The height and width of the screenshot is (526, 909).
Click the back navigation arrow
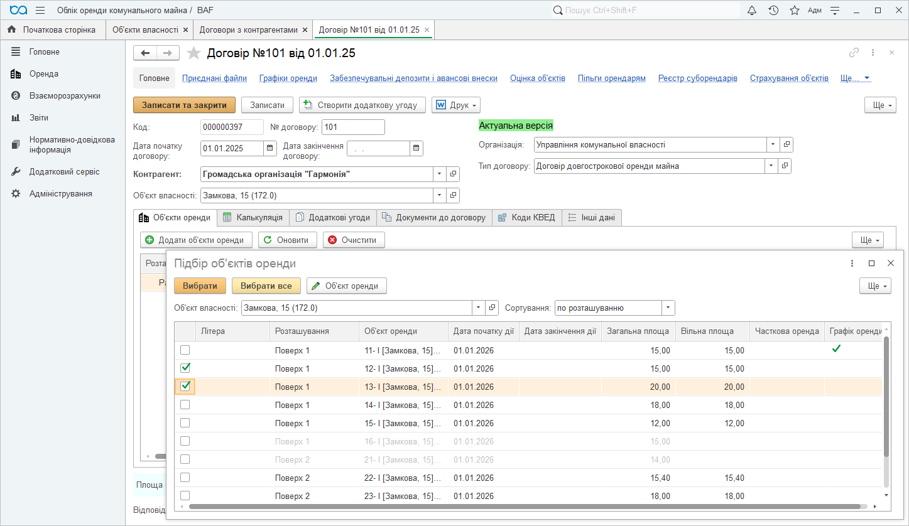145,53
